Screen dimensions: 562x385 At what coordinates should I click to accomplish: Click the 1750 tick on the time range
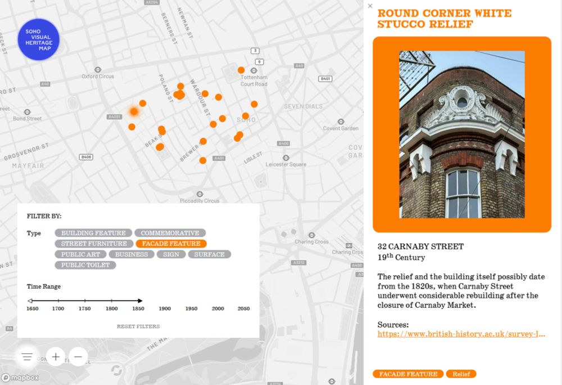click(x=85, y=301)
